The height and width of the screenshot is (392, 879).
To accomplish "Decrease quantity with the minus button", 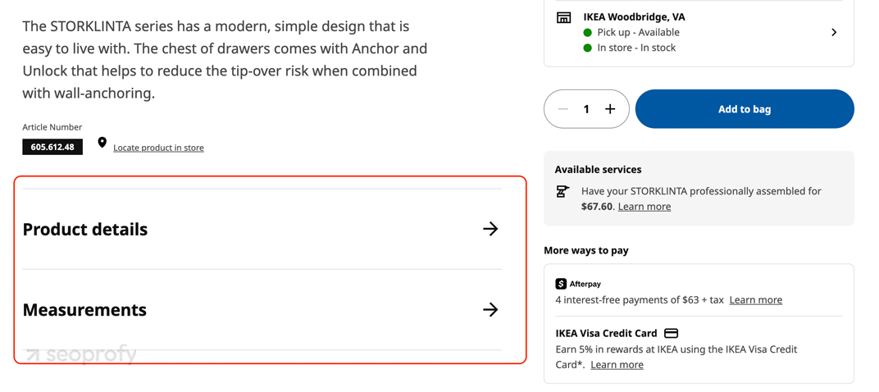I will coord(563,109).
